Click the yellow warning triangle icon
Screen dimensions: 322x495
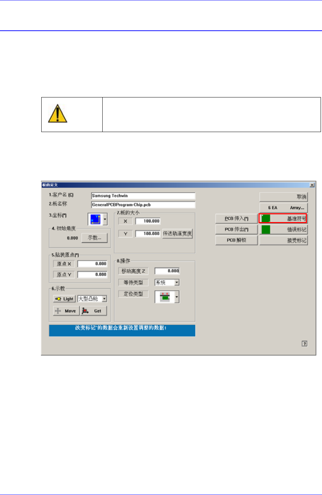pyautogui.click(x=57, y=114)
